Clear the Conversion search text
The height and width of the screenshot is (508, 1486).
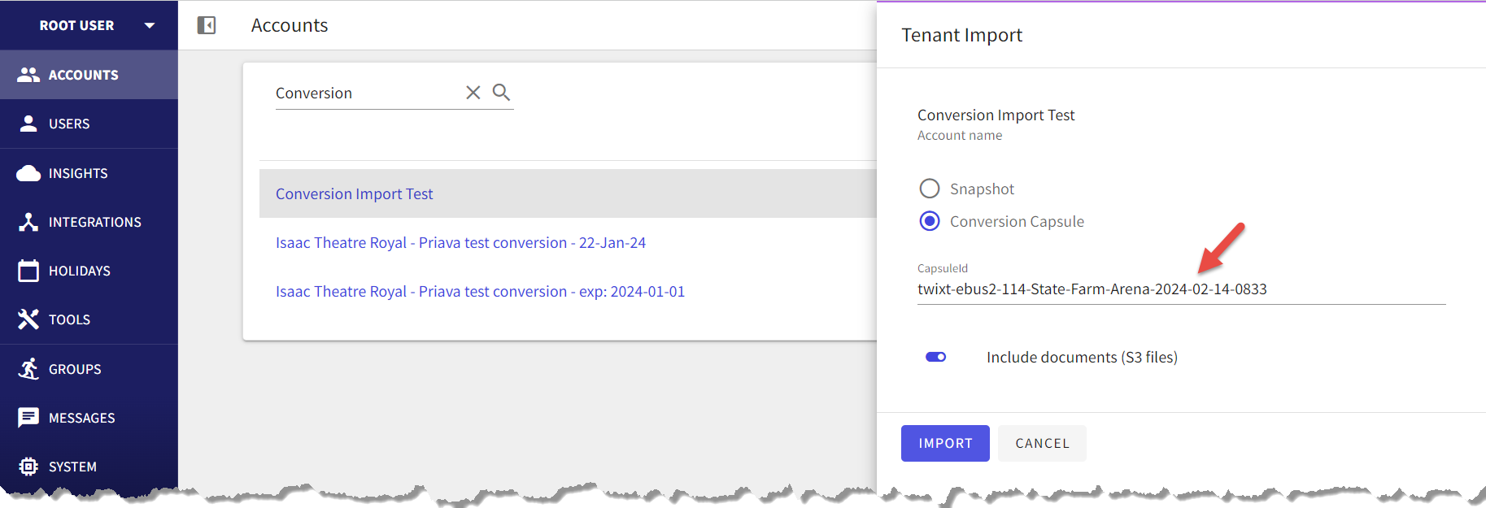click(x=473, y=93)
